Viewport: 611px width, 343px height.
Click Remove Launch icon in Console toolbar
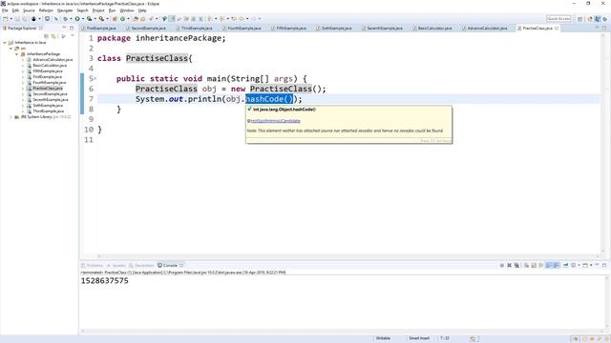[x=509, y=265]
